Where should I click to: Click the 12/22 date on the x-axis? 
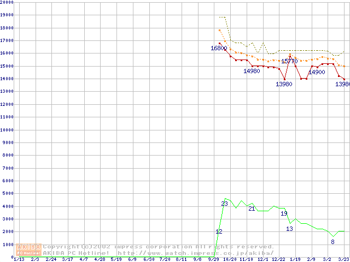(278, 260)
